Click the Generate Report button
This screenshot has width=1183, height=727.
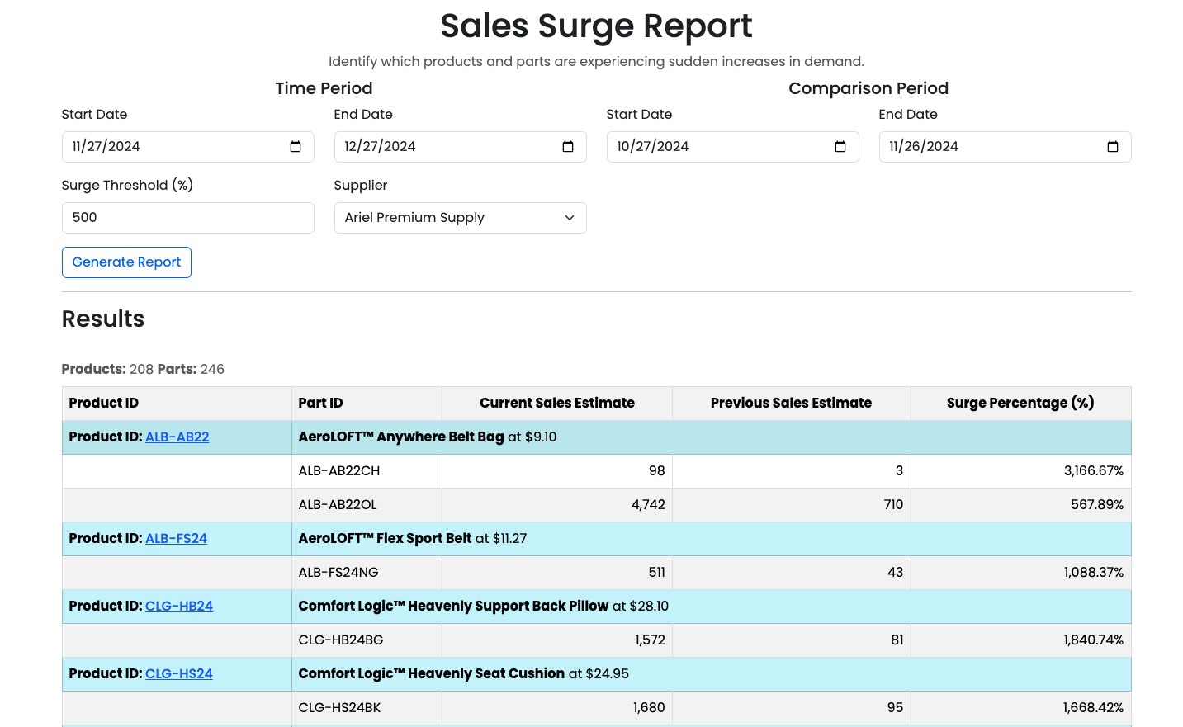(x=126, y=262)
